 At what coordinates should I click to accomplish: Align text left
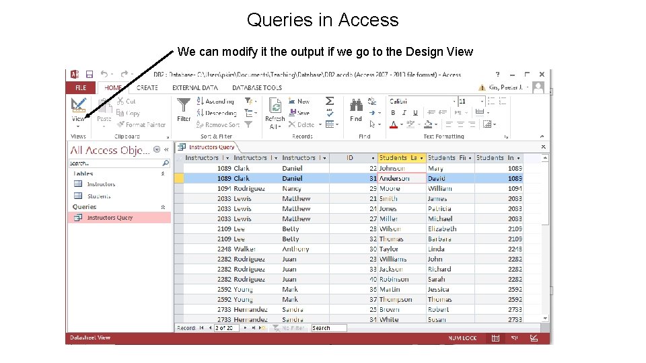[449, 124]
